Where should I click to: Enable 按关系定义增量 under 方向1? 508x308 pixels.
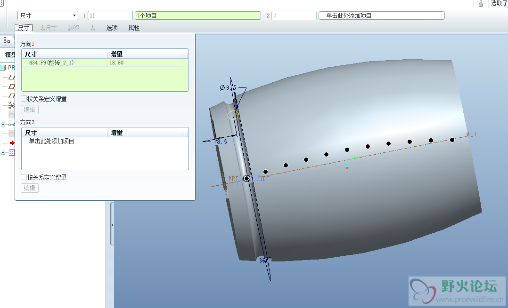24,99
